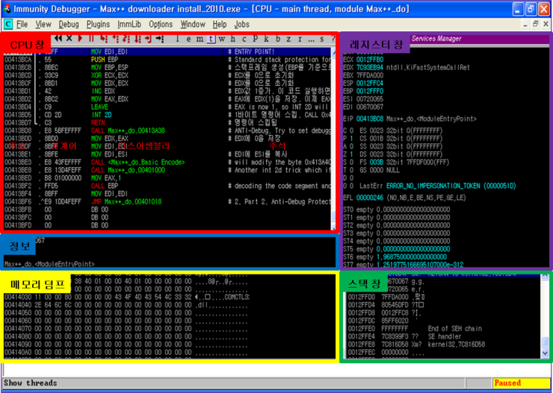Pause execution with the pause toolbar icon
The image size is (553, 393).
[x=92, y=38]
